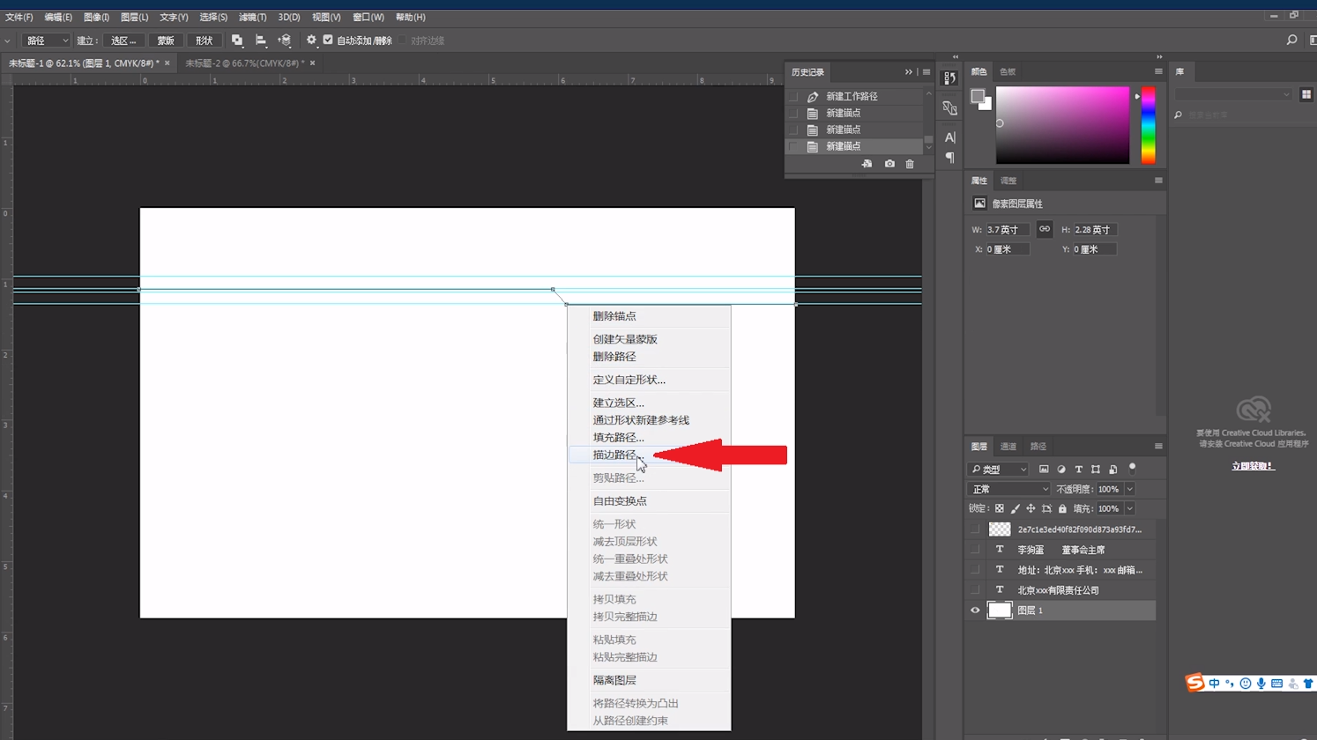Click the 立即获取 link in Libraries
Screen dimensions: 1317x740
point(1253,466)
